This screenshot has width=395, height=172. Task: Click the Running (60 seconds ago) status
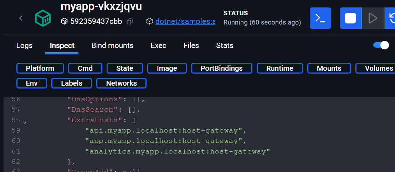point(262,23)
